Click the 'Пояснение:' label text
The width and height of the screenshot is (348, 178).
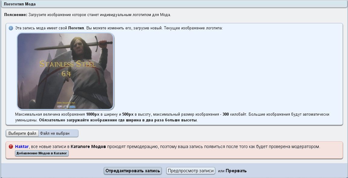pos(16,15)
